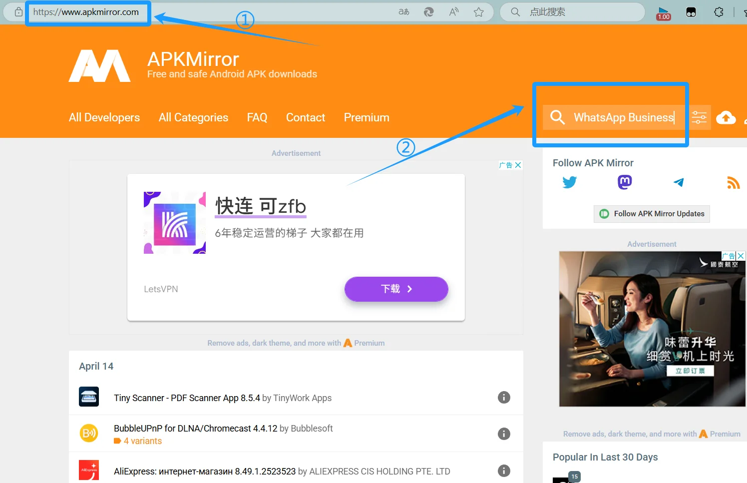Open the Contact page

306,117
